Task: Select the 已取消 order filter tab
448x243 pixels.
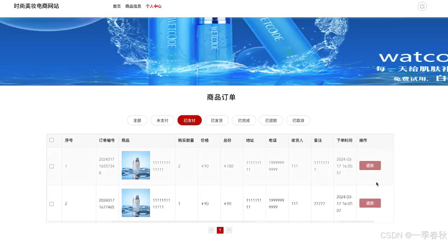Action: (x=298, y=120)
